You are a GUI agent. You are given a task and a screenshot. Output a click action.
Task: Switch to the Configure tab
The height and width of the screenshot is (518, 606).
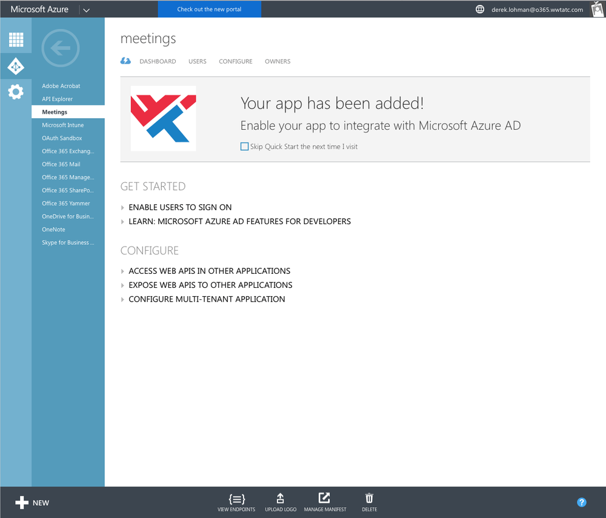tap(235, 61)
